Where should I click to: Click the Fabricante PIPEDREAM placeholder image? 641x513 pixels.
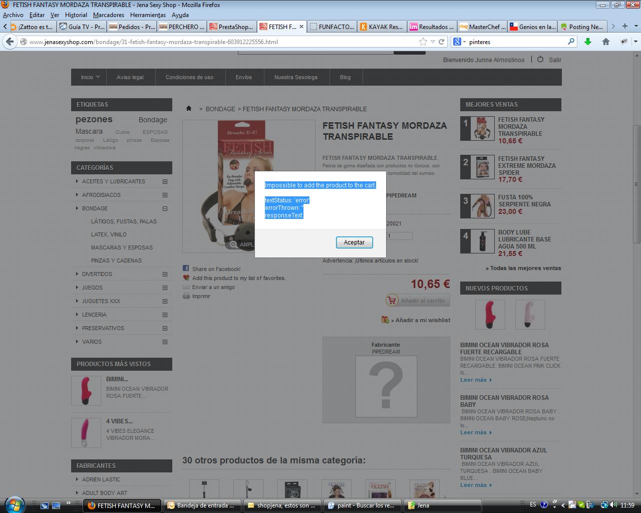pyautogui.click(x=386, y=386)
